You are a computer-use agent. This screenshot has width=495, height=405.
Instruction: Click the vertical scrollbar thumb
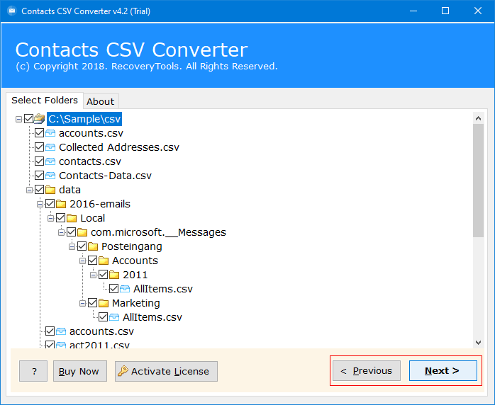pos(478,181)
